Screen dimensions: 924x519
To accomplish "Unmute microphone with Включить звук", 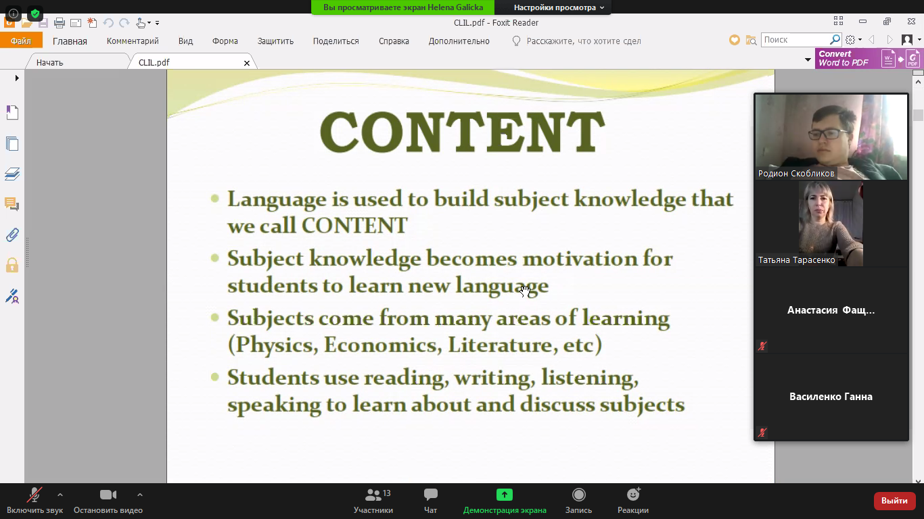I will coord(34,500).
